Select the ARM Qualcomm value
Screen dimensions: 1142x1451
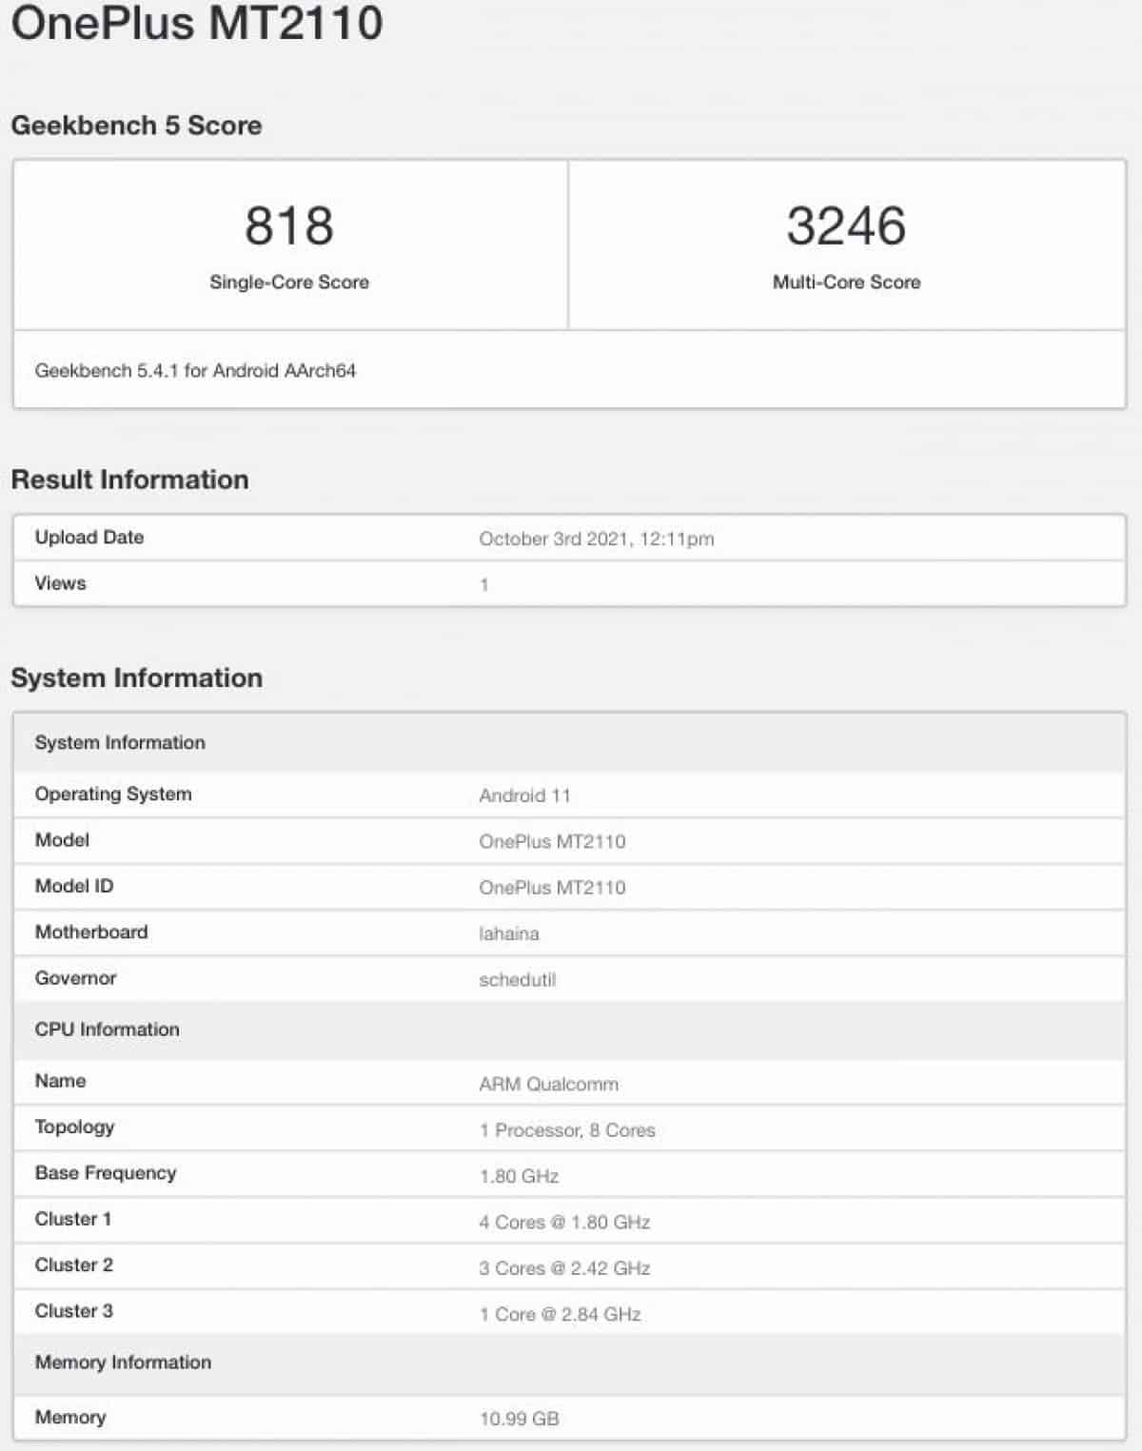548,1084
